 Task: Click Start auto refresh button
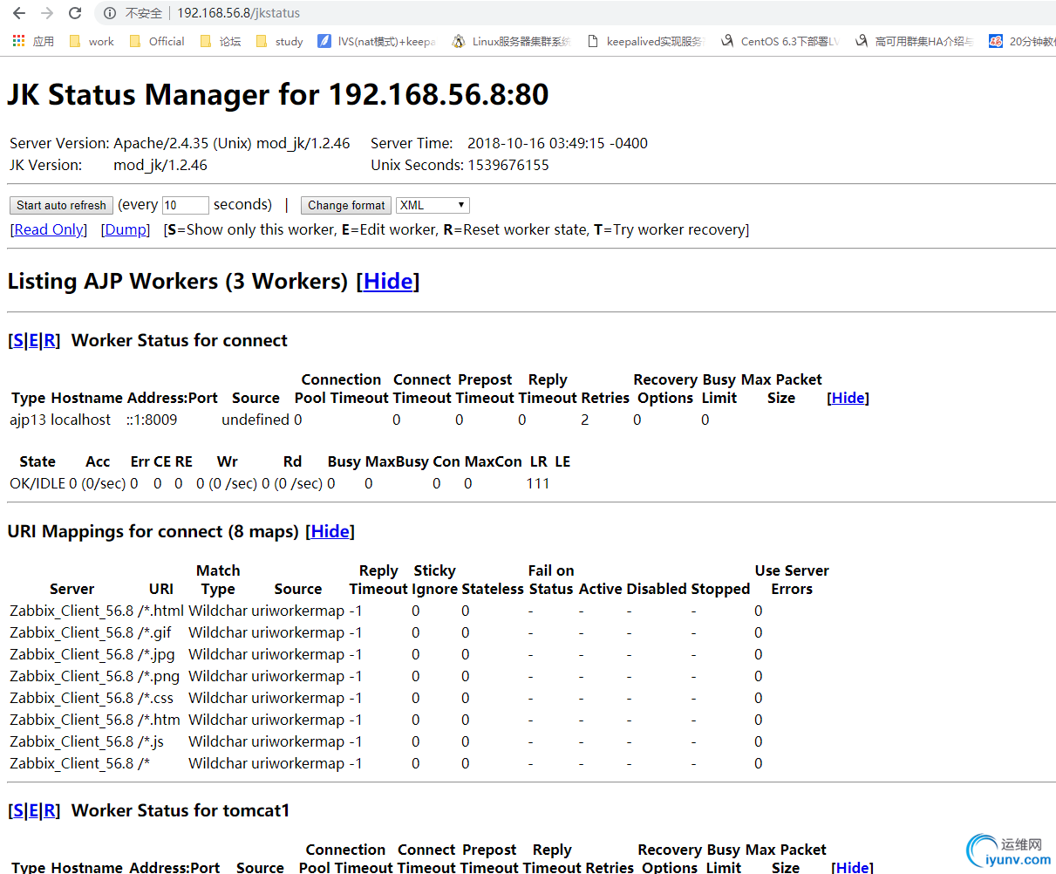pos(61,205)
